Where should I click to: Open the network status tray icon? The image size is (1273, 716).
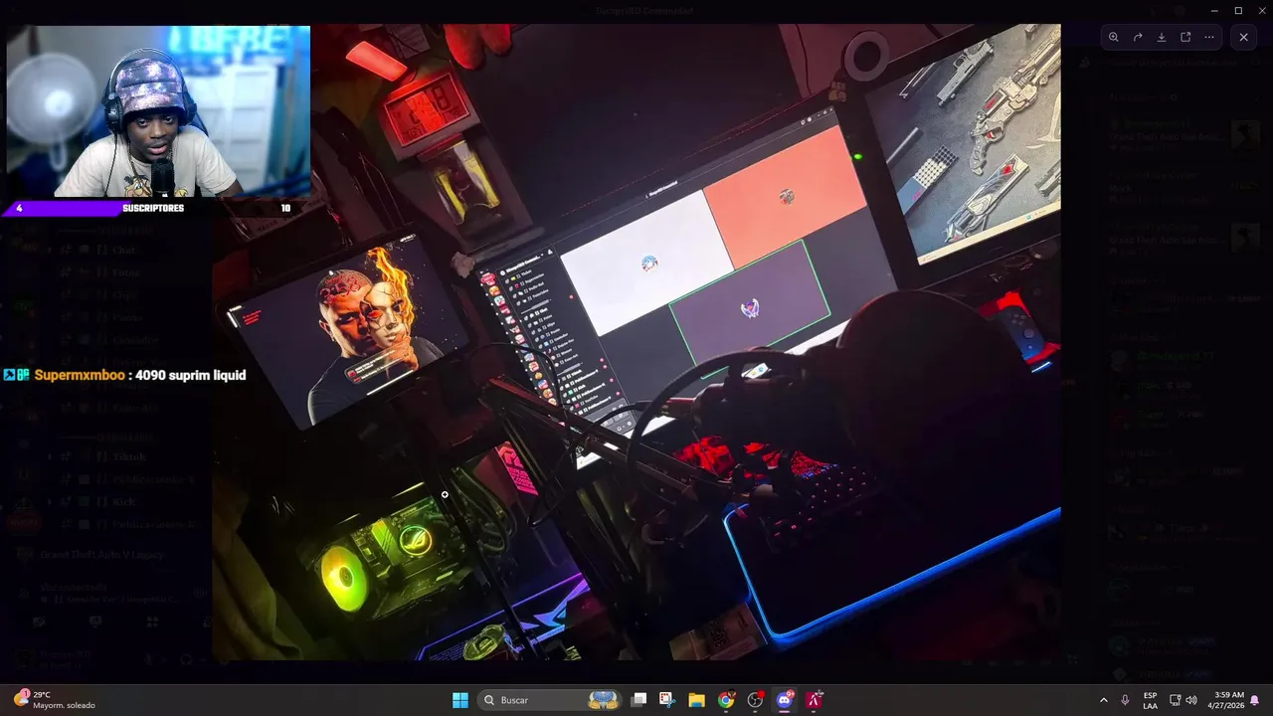1175,700
